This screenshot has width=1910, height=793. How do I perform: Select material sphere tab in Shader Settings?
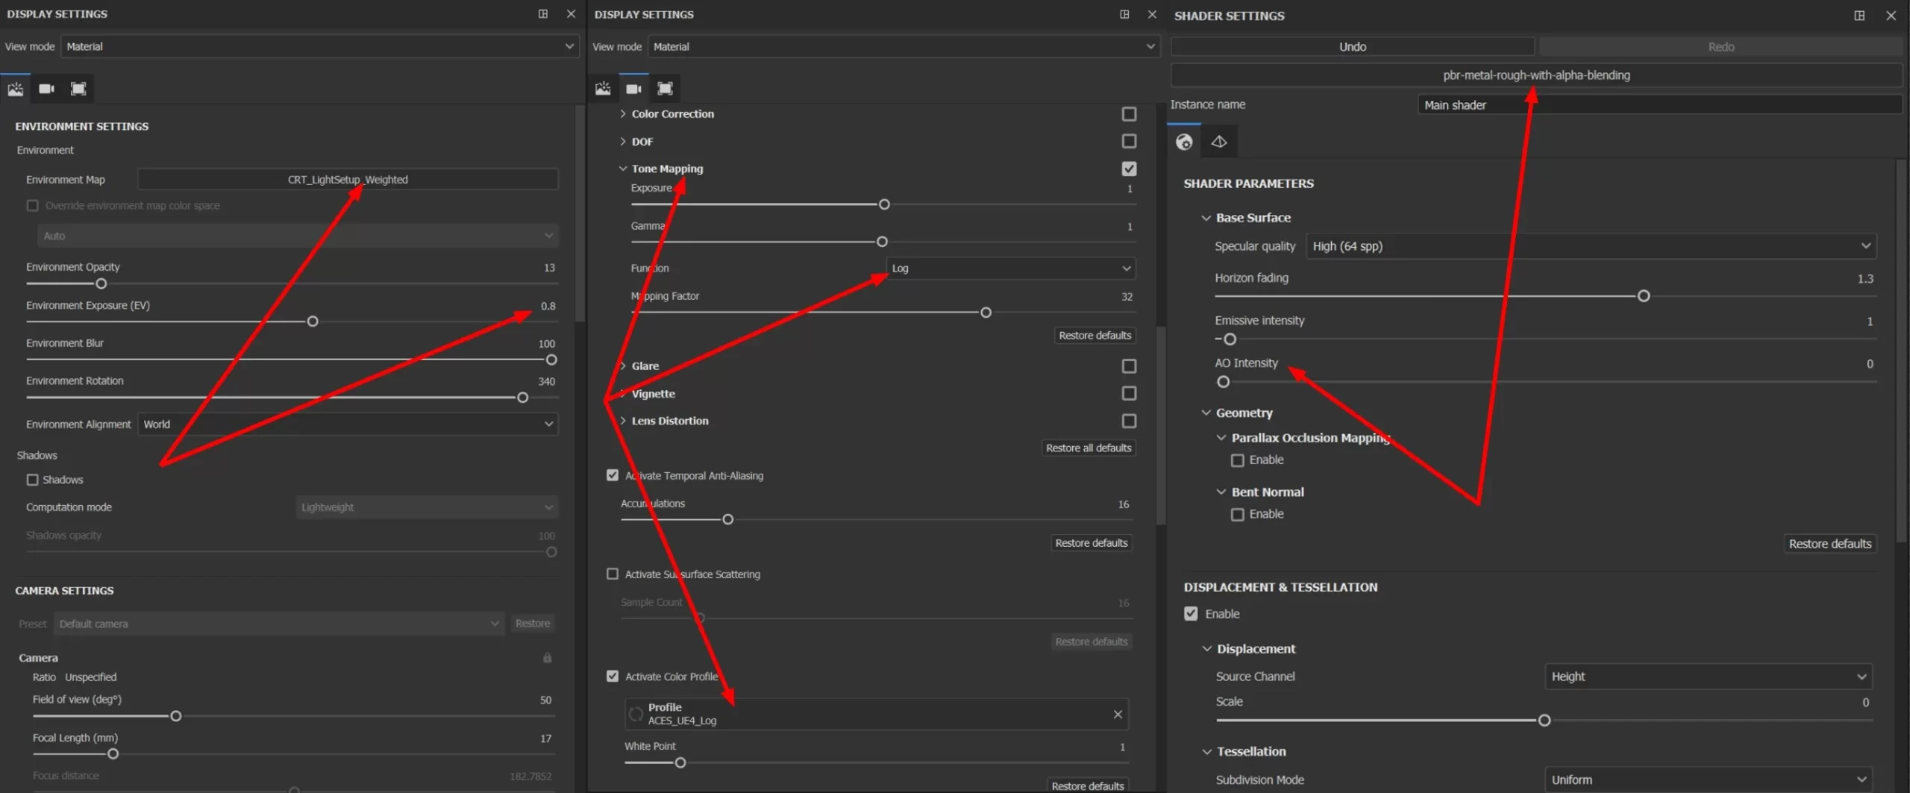click(x=1184, y=142)
